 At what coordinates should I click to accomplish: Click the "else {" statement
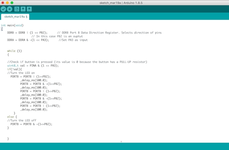pyautogui.click(x=12, y=117)
